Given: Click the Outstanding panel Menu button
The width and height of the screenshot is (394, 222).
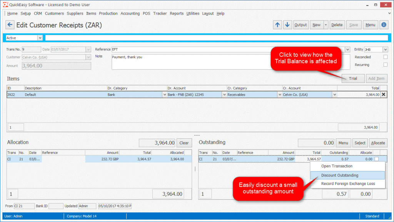Looking at the screenshot, I should click(343, 143).
